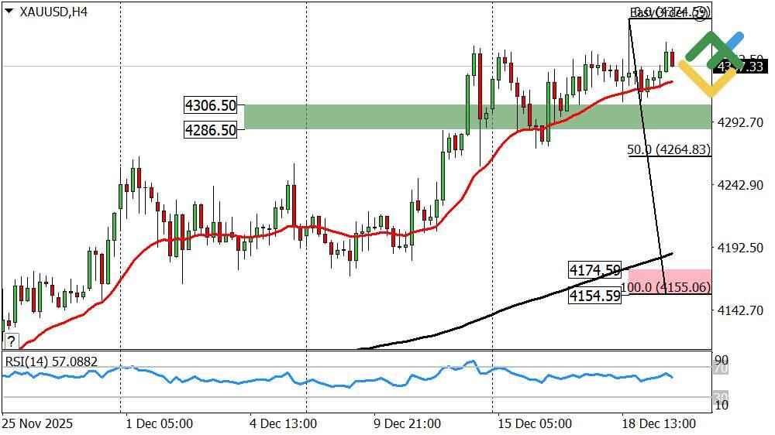Viewport: 775px width, 435px height.
Task: Click the 4142.70 price axis value
Action: 740,310
